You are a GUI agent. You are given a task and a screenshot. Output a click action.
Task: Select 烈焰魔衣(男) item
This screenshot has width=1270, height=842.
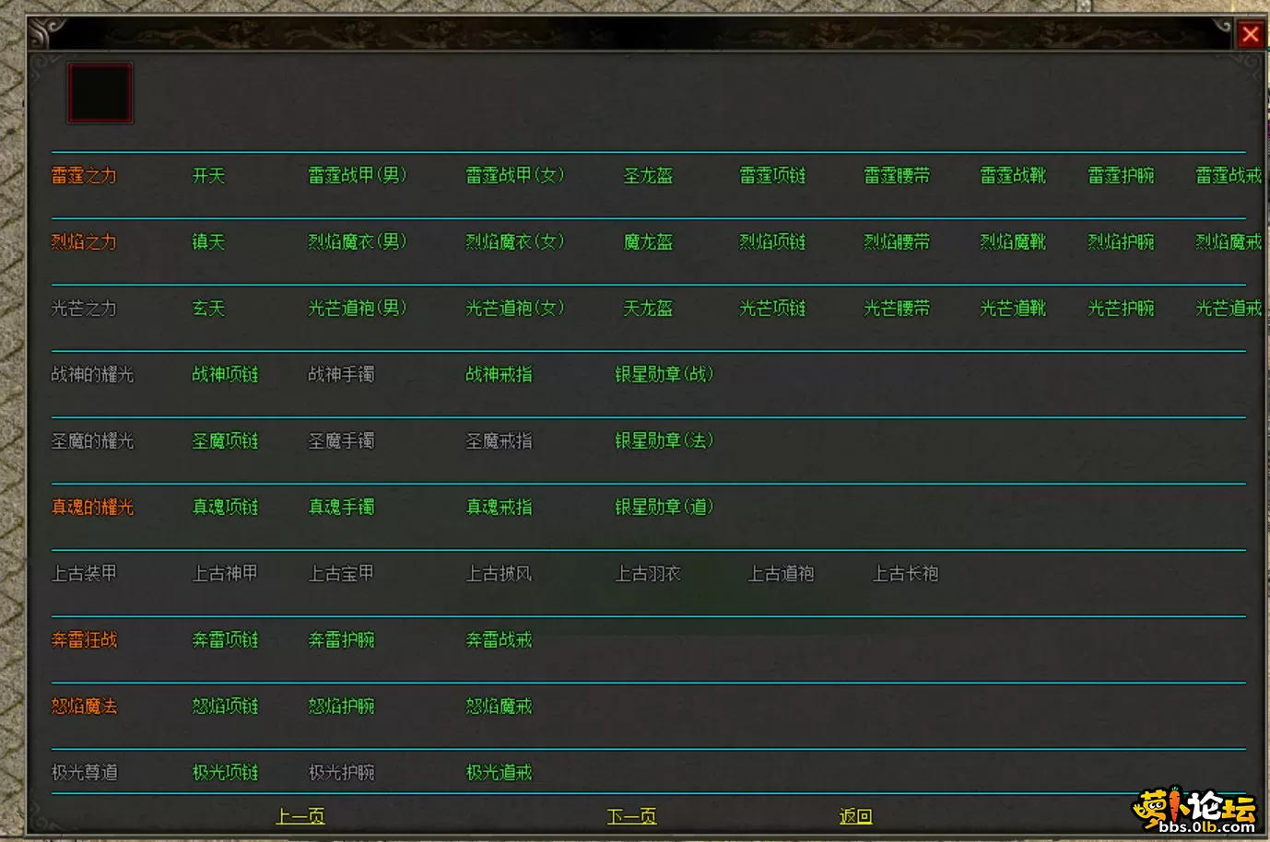click(x=358, y=241)
